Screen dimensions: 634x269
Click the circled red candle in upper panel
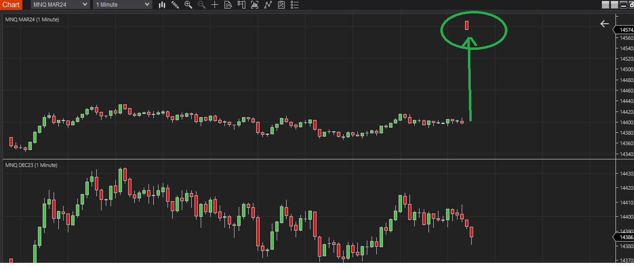[467, 25]
